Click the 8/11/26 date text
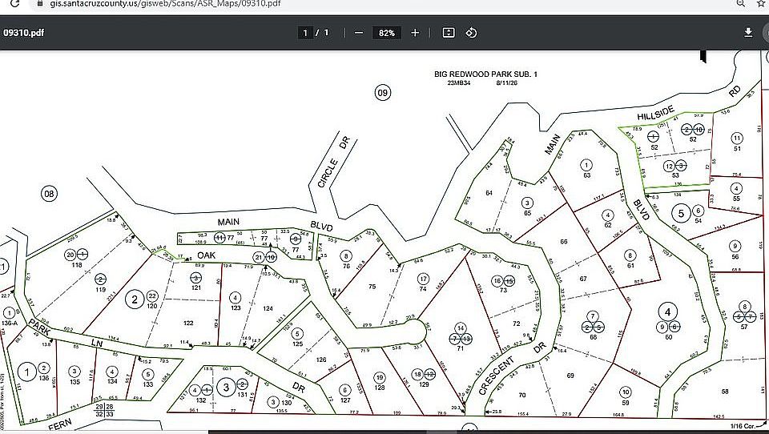The image size is (769, 434). coord(506,82)
